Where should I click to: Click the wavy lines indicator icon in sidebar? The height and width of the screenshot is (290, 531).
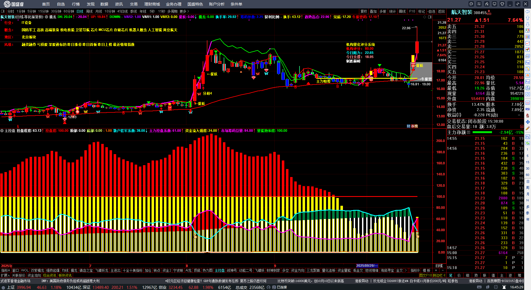tap(528, 103)
